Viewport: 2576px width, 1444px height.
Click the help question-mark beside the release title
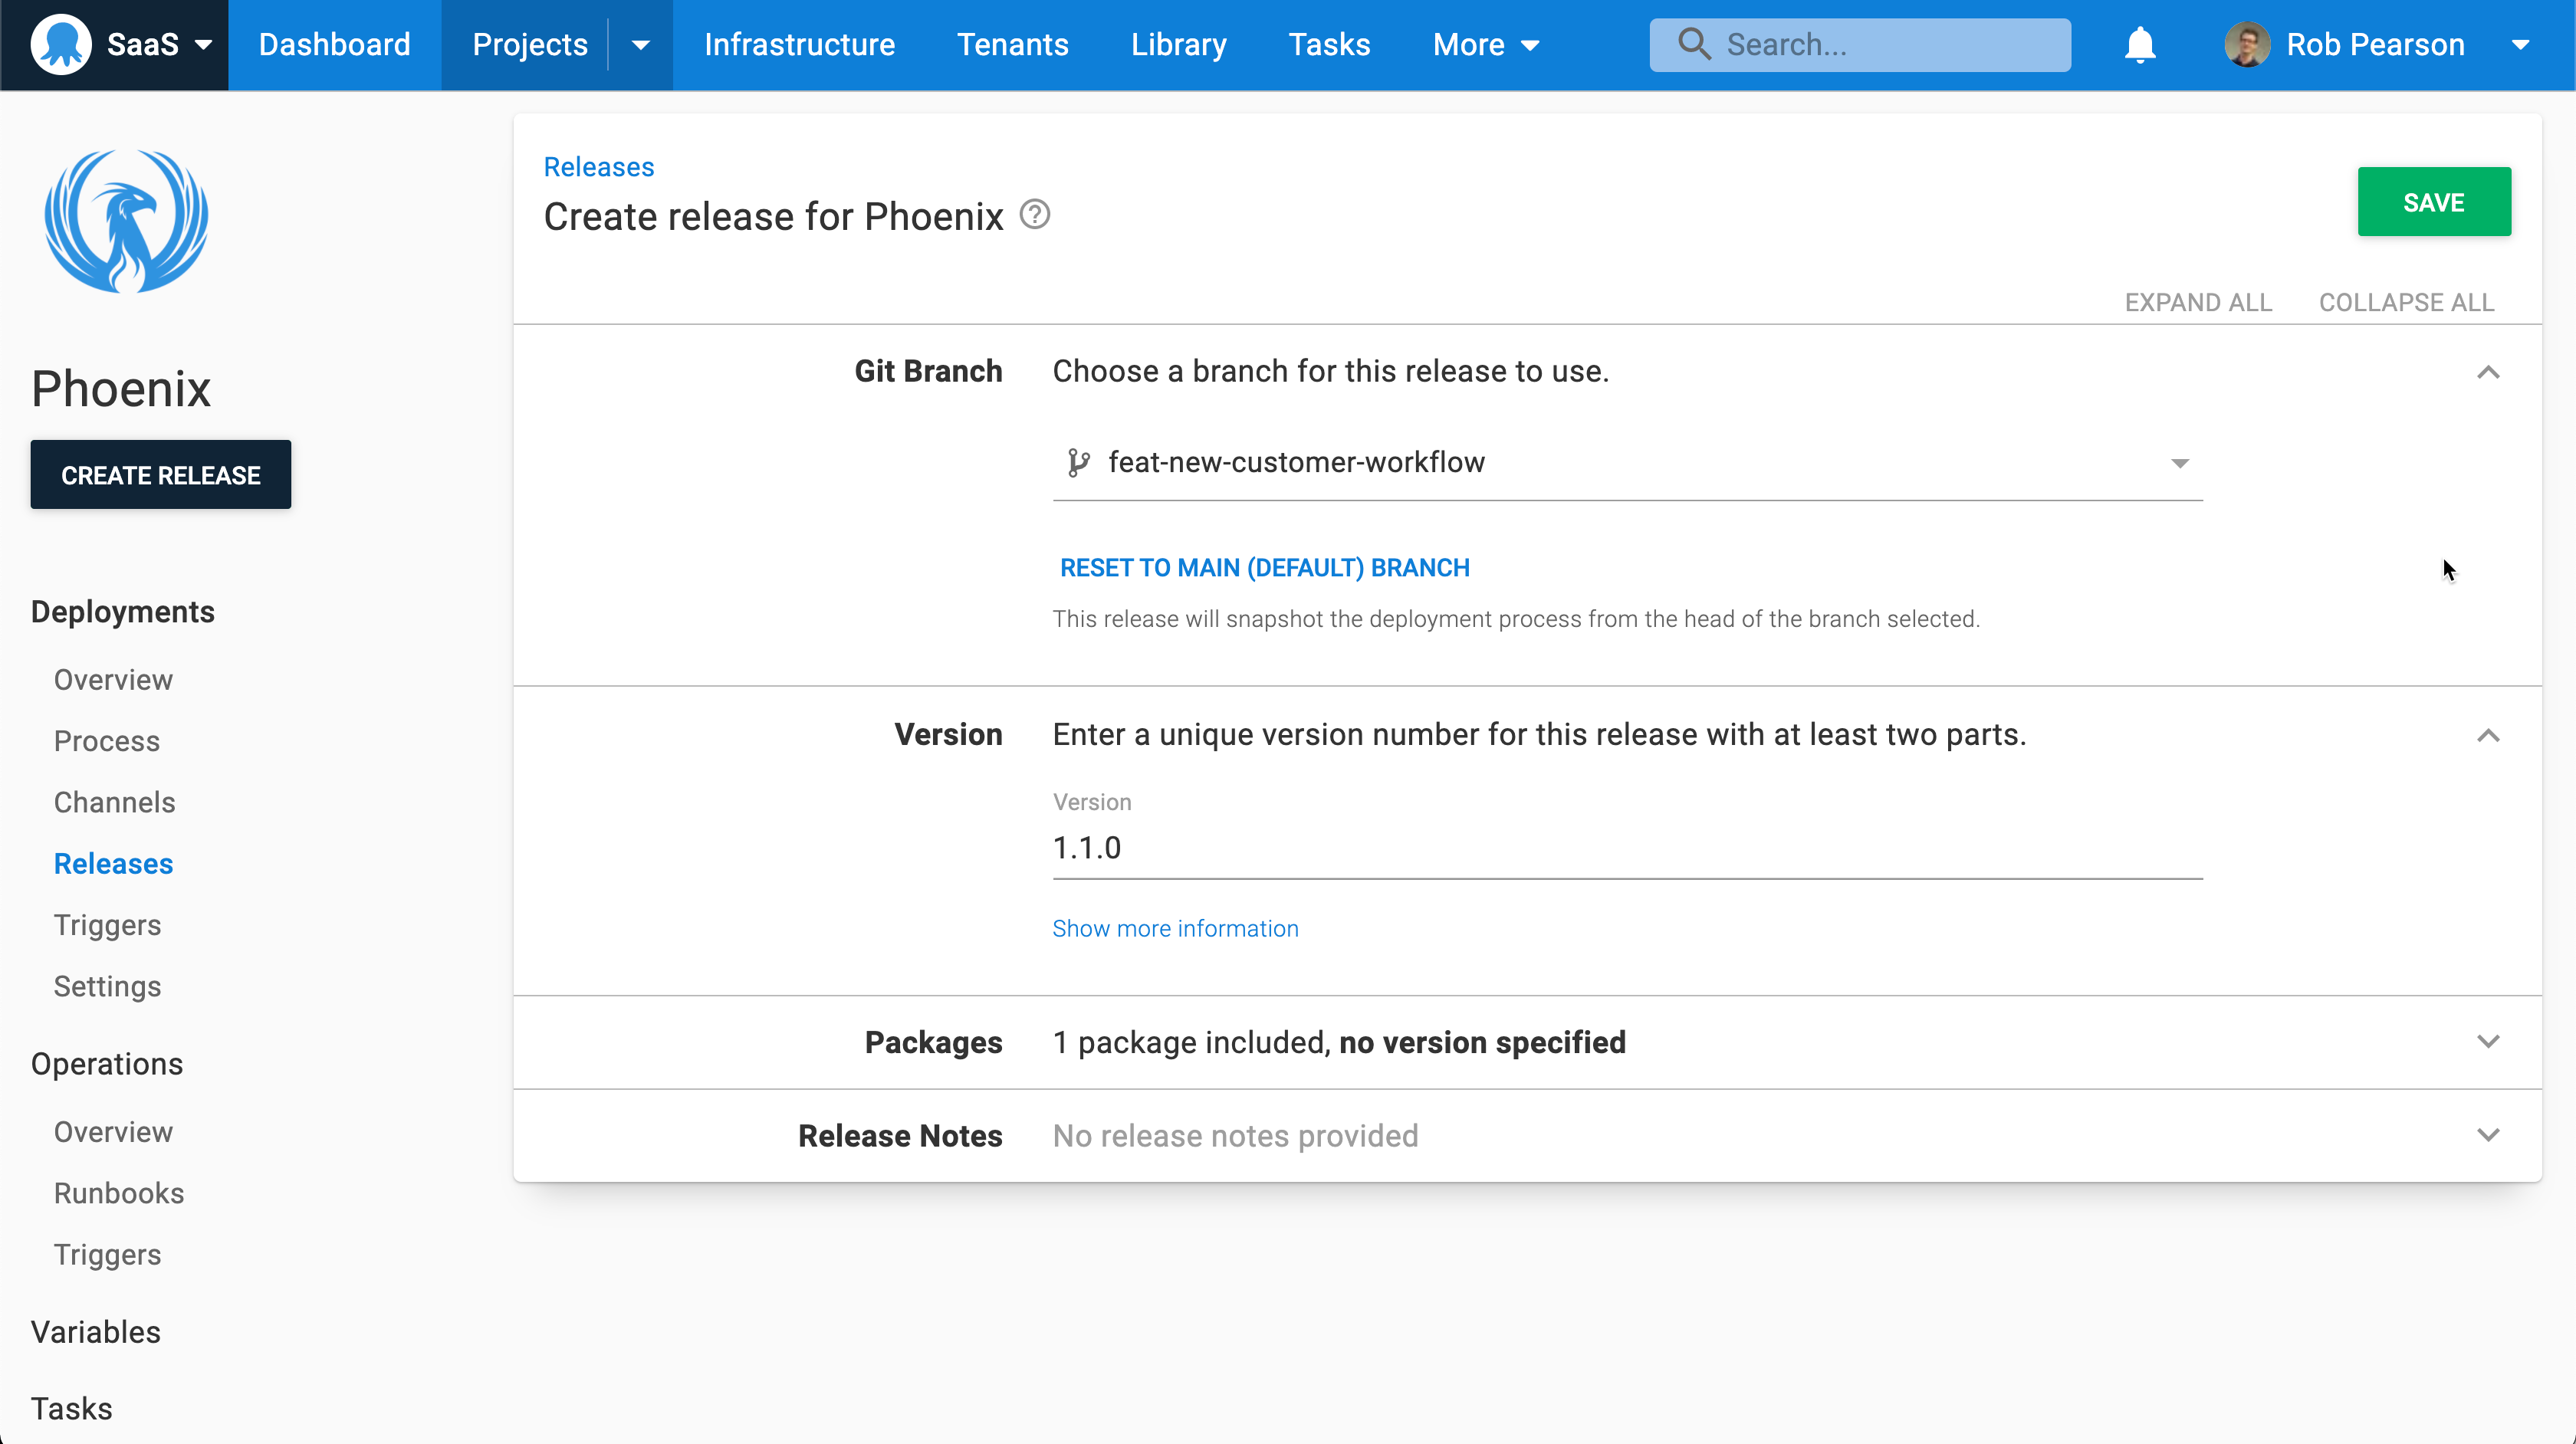(x=1035, y=214)
